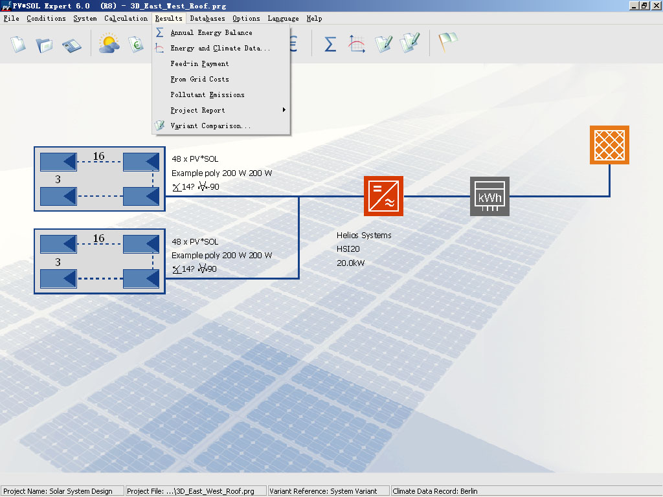This screenshot has width=663, height=497.
Task: Click the 20.0kW inverter power text
Action: tap(350, 263)
